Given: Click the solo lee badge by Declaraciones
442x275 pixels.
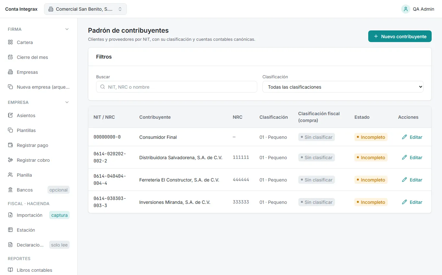Looking at the screenshot, I should click(x=59, y=245).
